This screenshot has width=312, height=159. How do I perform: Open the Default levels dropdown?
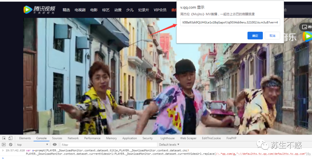click(169, 145)
